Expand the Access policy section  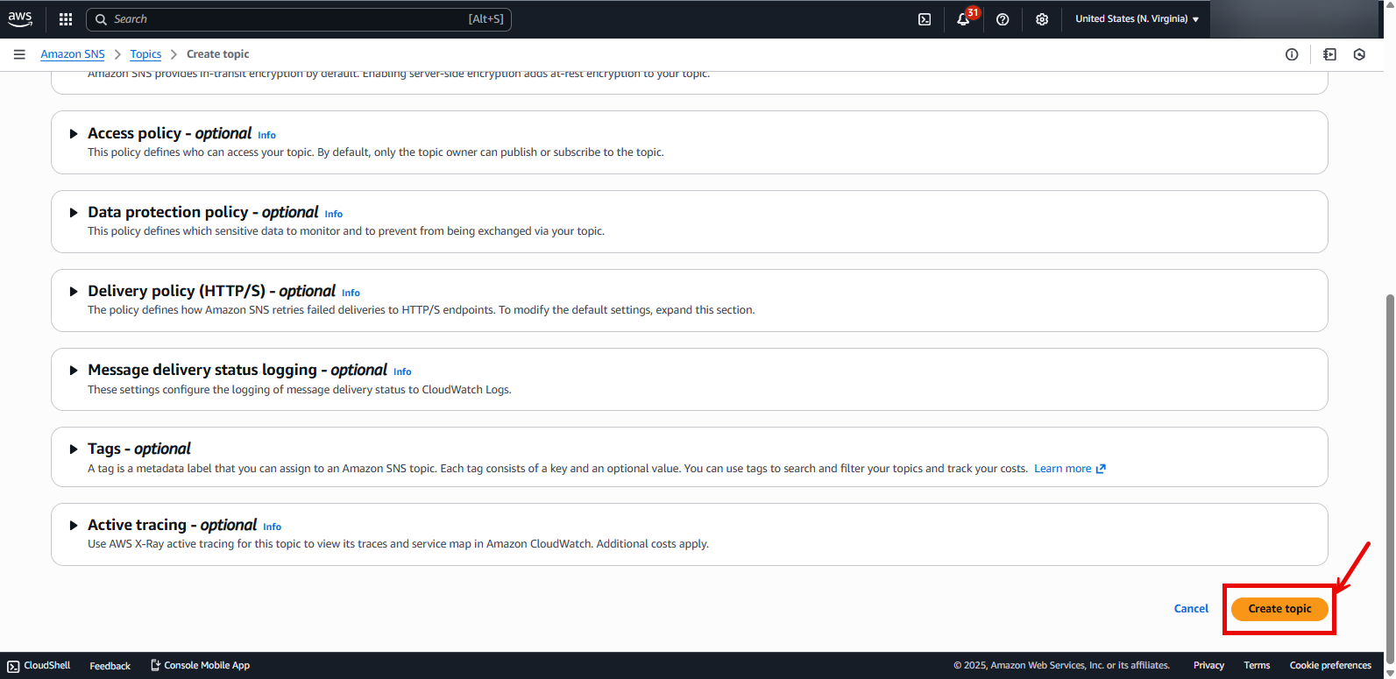(x=74, y=134)
